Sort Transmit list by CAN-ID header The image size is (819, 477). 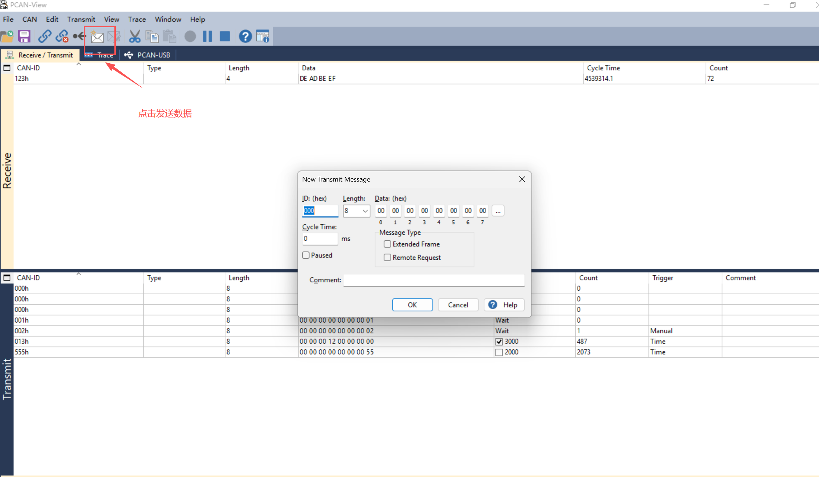pos(78,278)
